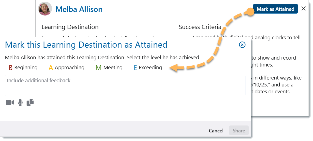Select the Beginning achievement level
313x141 pixels.
pos(26,68)
